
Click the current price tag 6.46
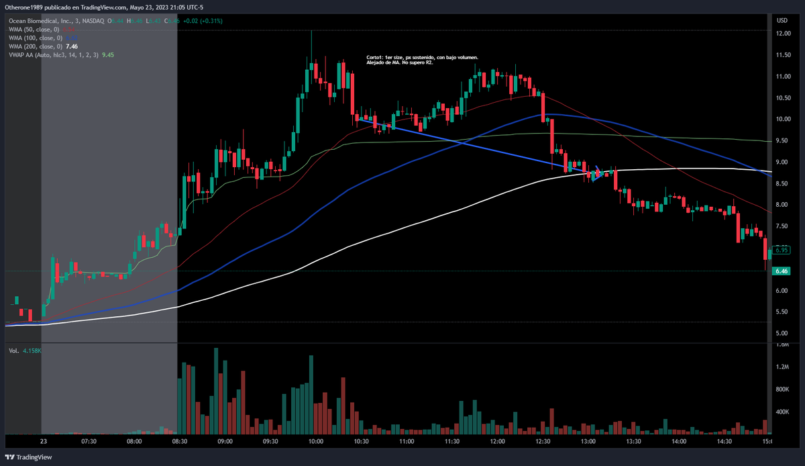point(781,271)
